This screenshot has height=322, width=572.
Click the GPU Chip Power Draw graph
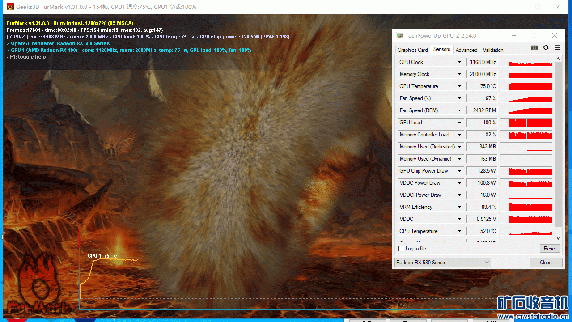pyautogui.click(x=526, y=171)
